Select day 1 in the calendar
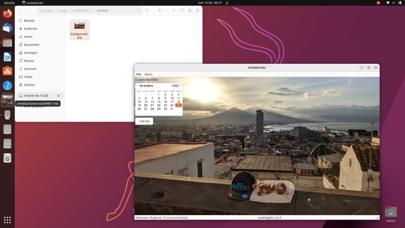The height and width of the screenshot is (228, 405). pyautogui.click(x=159, y=94)
